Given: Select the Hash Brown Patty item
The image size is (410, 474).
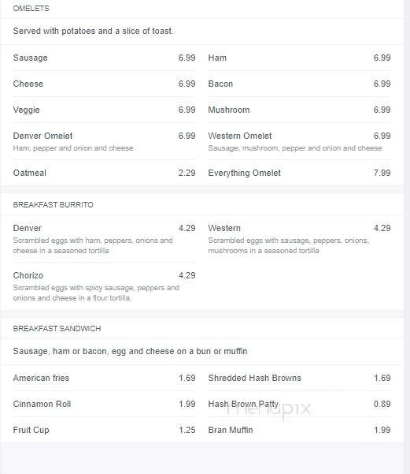Looking at the screenshot, I should tap(299, 404).
